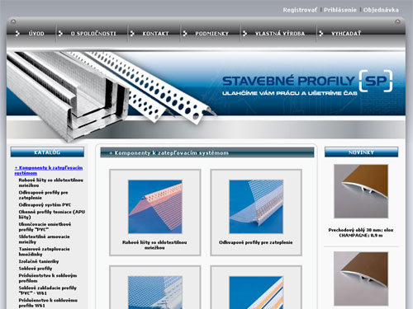Collapse the Komponenty k zatepľovacím systémom category

coord(49,171)
